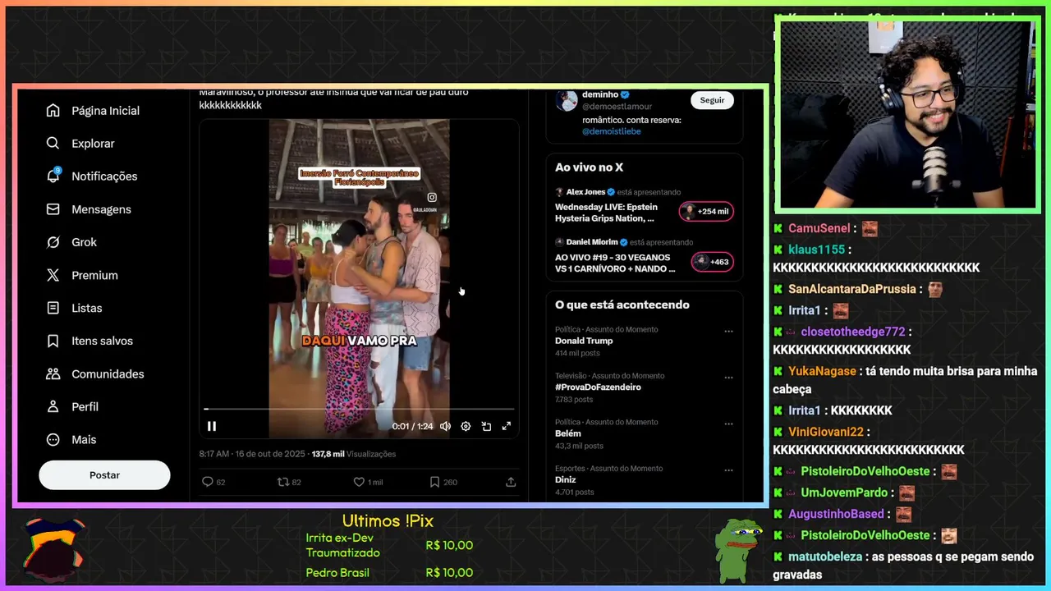Enter fullscreen video mode icon

click(x=507, y=426)
